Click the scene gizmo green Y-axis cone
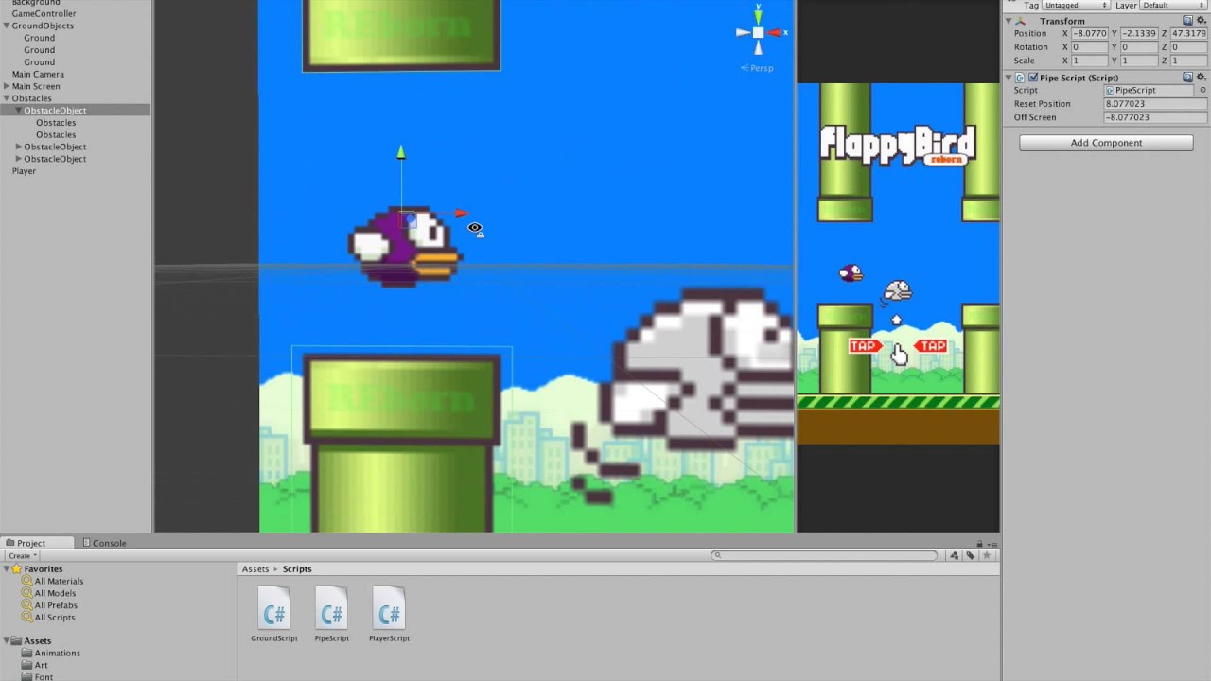 758,15
